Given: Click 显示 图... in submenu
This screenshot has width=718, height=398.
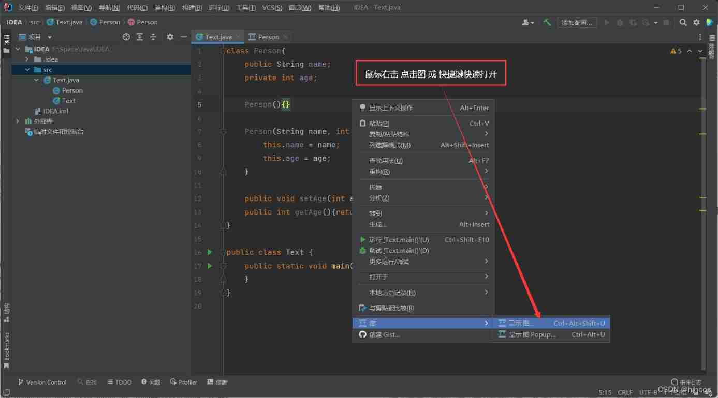Looking at the screenshot, I should pos(551,323).
